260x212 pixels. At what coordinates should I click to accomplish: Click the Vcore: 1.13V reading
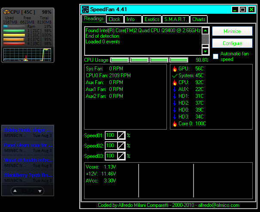pyautogui.click(x=101, y=167)
